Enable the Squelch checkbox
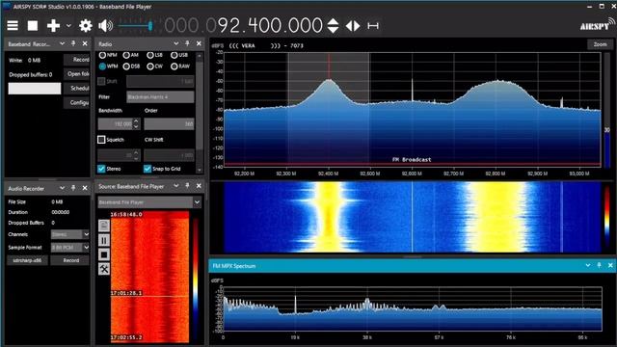The width and height of the screenshot is (617, 347). 101,140
